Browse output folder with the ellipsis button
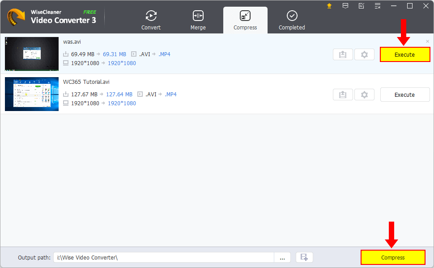 pyautogui.click(x=282, y=257)
